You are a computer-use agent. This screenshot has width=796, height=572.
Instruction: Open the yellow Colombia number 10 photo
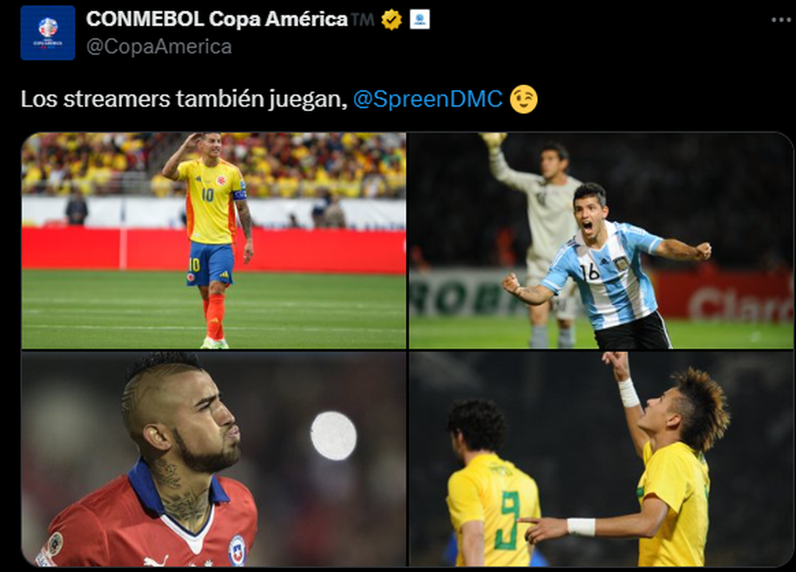pyautogui.click(x=214, y=240)
